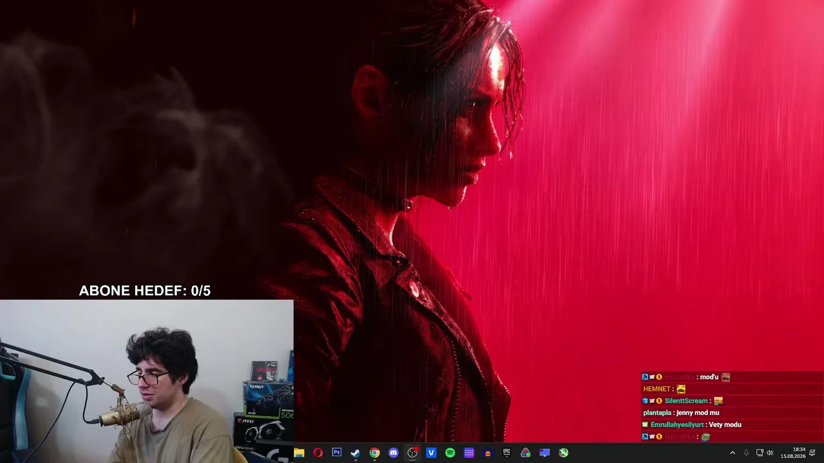Click the "Vety modu" chat message
This screenshot has height=463, width=824.
[x=725, y=424]
